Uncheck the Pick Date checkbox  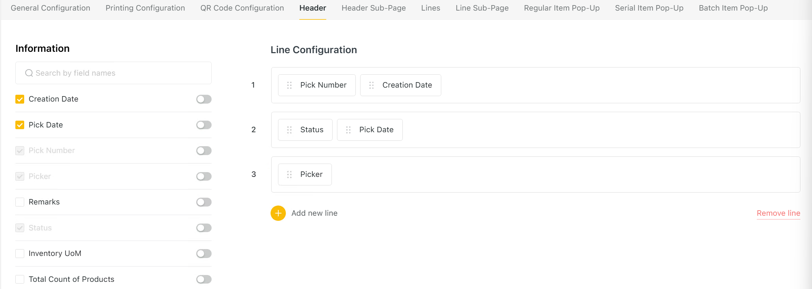click(x=20, y=125)
